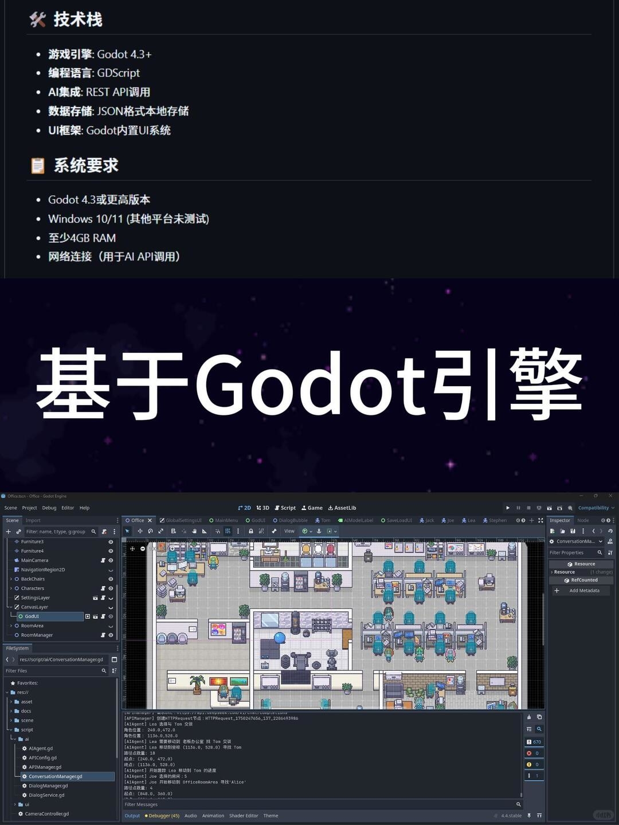This screenshot has height=825, width=619.
Task: Activate the Ruler Mode tool
Action: point(205,531)
